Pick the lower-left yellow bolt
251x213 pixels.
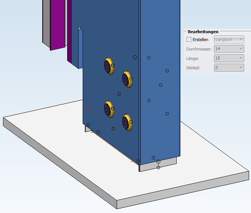(109, 109)
